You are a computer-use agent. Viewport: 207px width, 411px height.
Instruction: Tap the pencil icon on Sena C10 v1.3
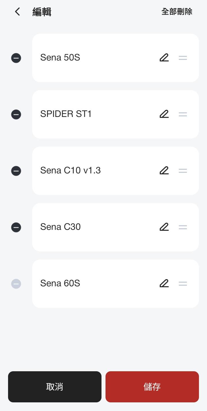click(x=164, y=171)
